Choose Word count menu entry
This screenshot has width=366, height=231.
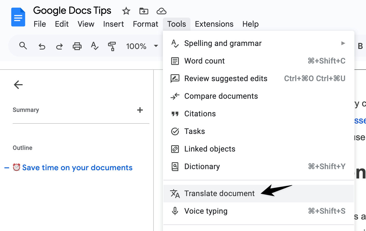204,61
